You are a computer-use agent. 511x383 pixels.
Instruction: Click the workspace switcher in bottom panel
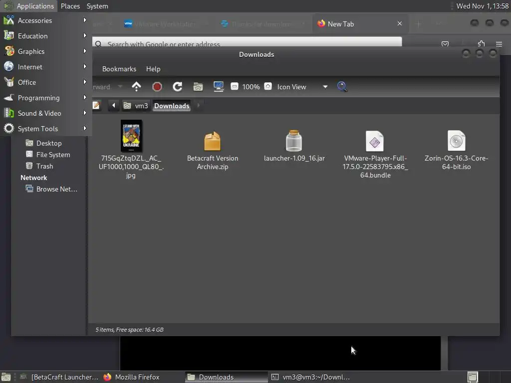488,377
